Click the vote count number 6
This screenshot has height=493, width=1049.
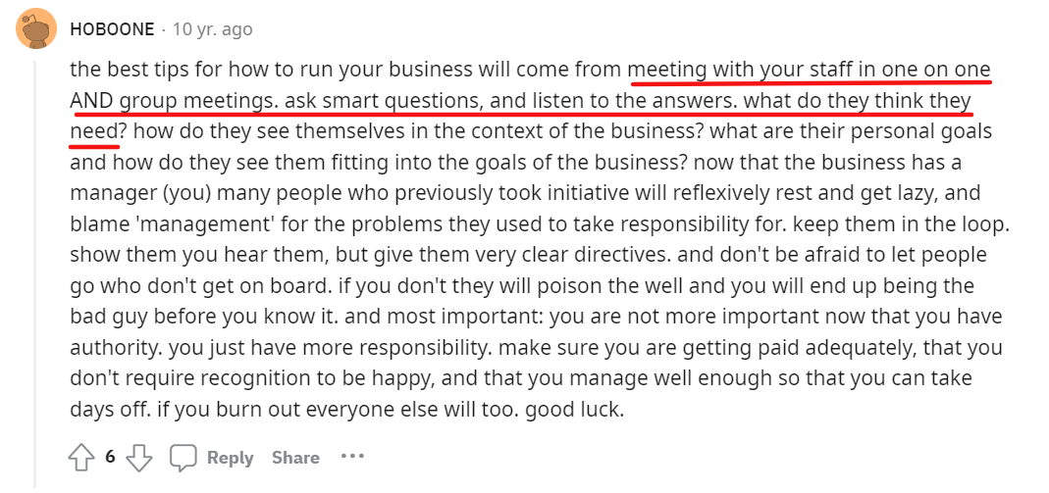click(x=110, y=457)
